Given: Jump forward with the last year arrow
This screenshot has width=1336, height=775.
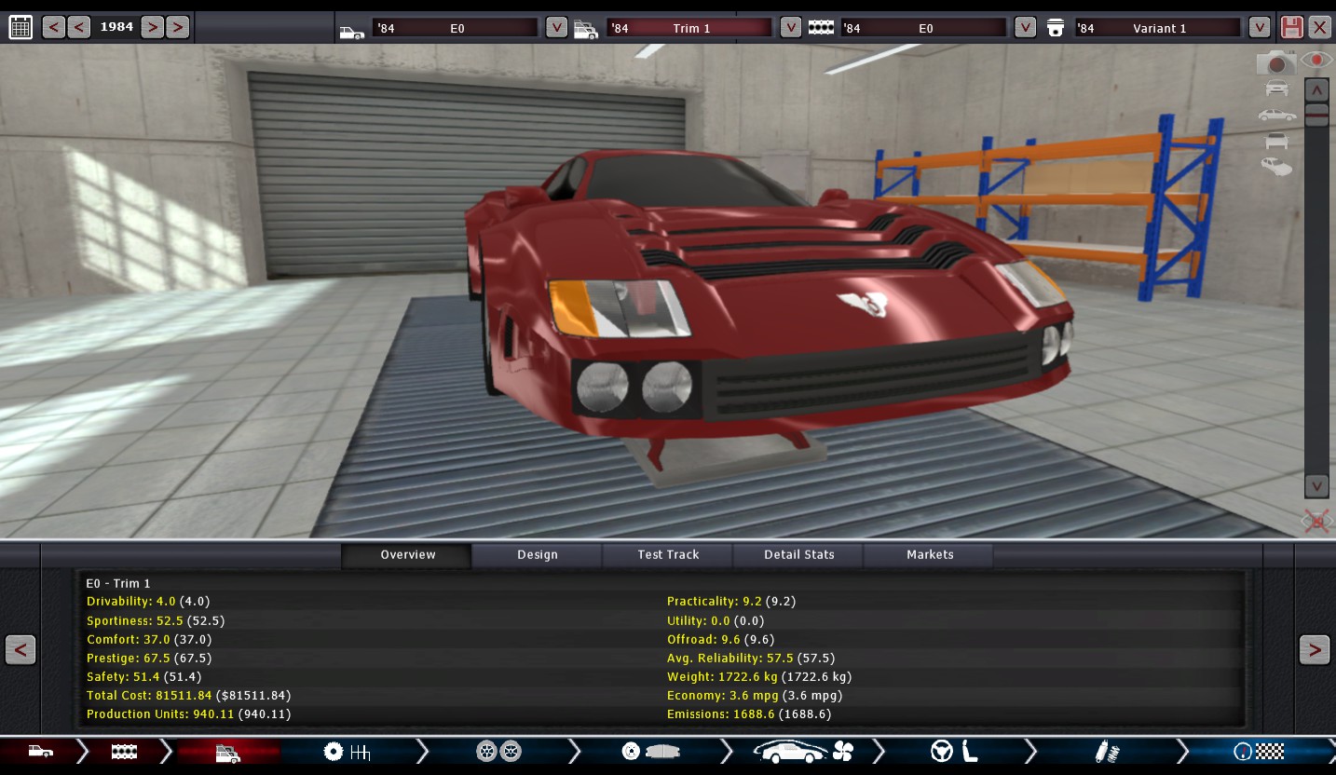Looking at the screenshot, I should [177, 27].
